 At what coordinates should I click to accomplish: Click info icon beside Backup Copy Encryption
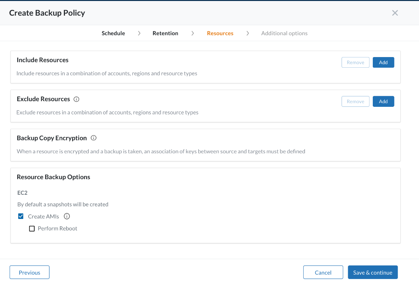pyautogui.click(x=93, y=138)
